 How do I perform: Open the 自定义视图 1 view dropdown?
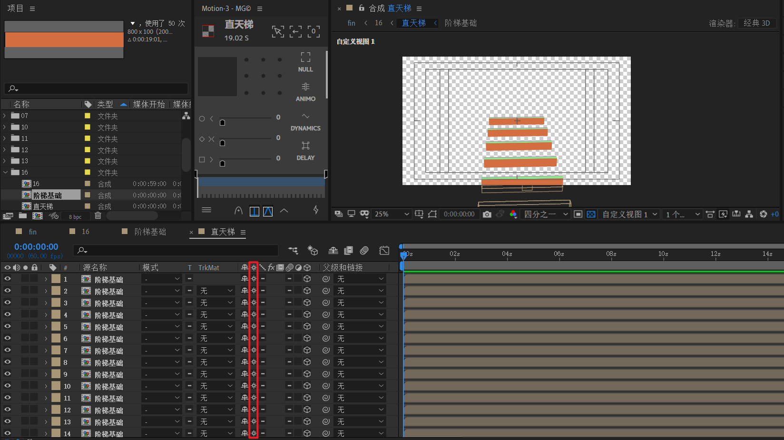click(x=629, y=214)
